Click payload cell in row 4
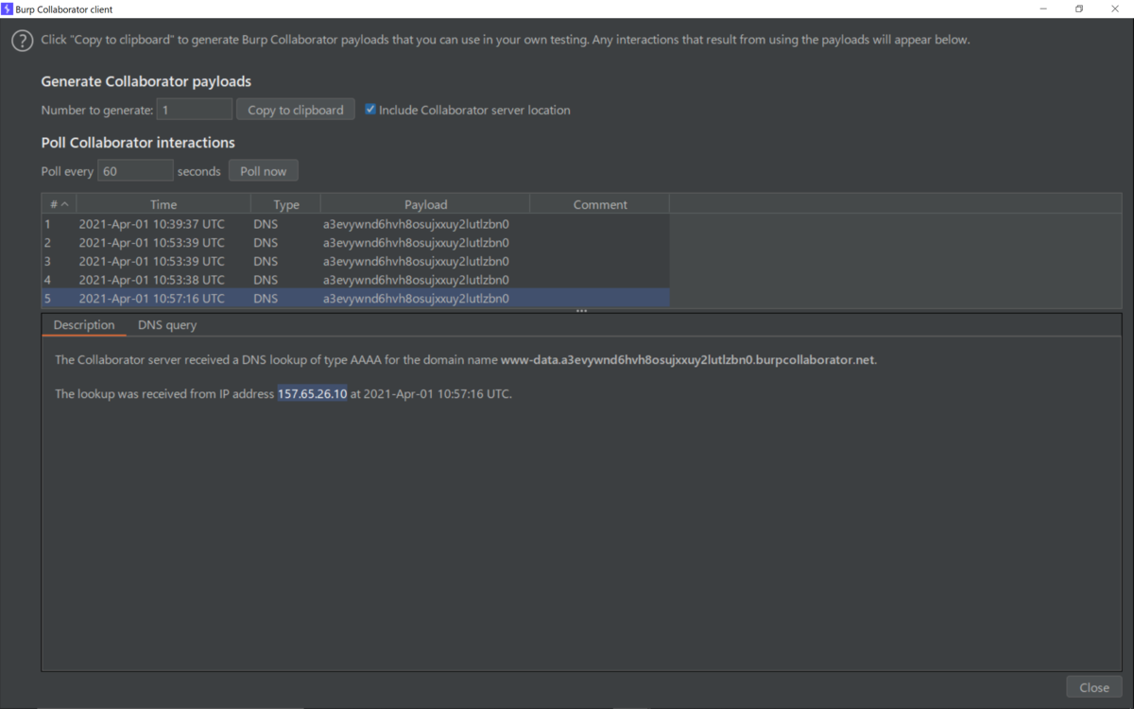Image resolution: width=1134 pixels, height=709 pixels. (425, 280)
